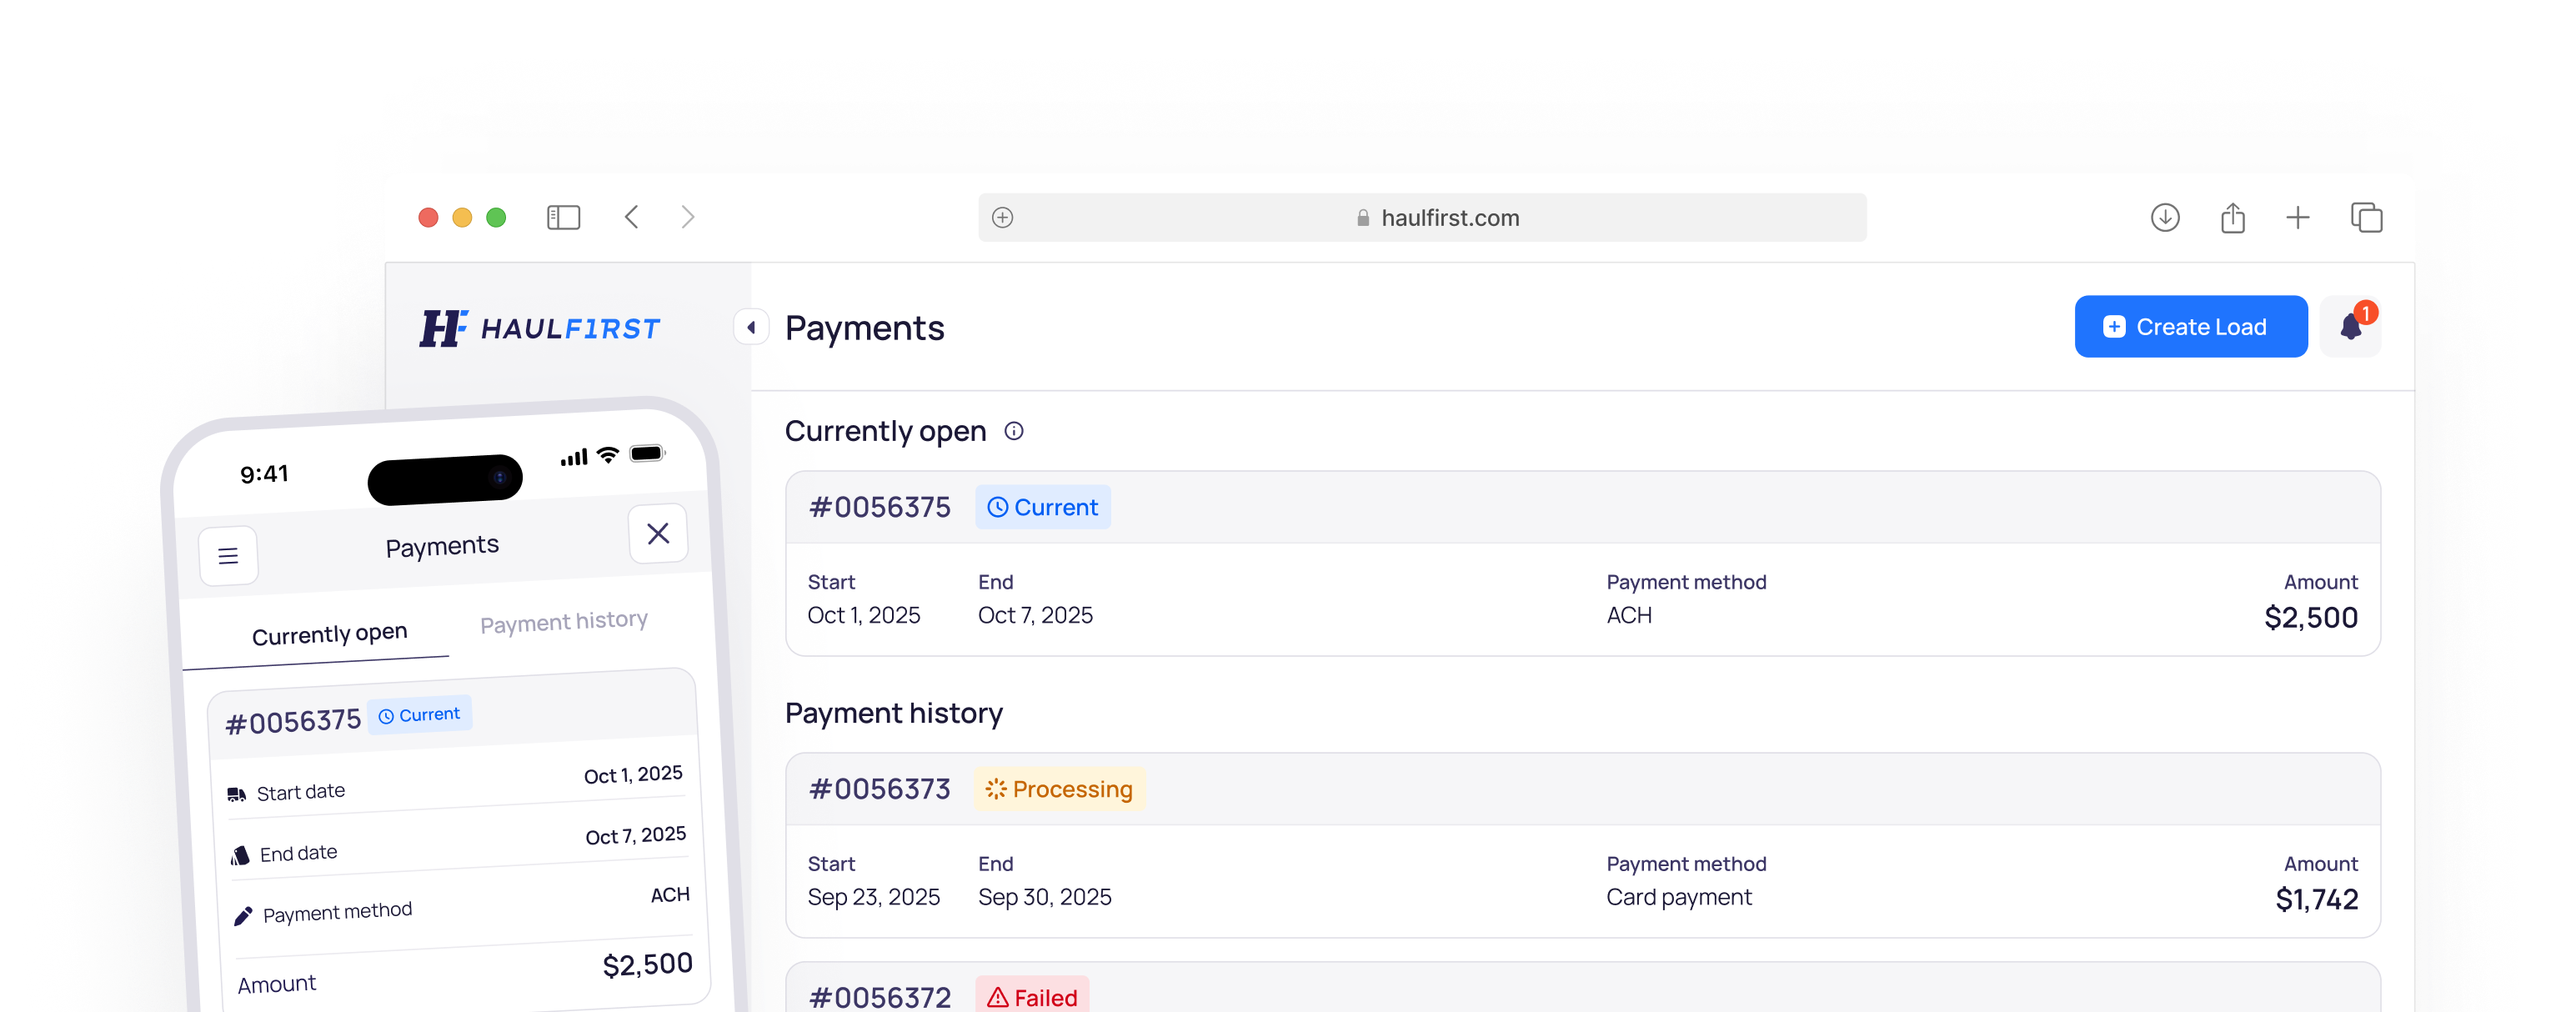
Task: Click the info icon beside Currently open
Action: pyautogui.click(x=1013, y=431)
